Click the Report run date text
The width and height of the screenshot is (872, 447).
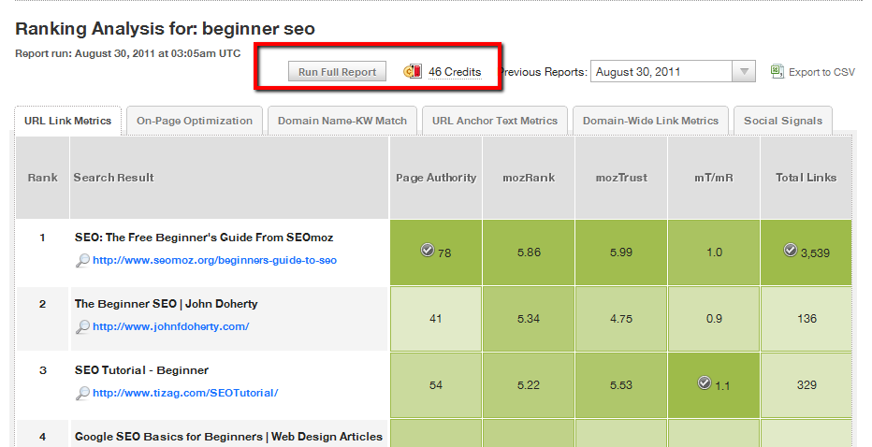click(x=128, y=53)
